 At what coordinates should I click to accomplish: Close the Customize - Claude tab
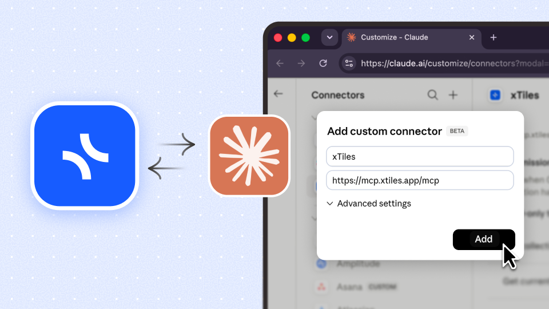coord(472,38)
